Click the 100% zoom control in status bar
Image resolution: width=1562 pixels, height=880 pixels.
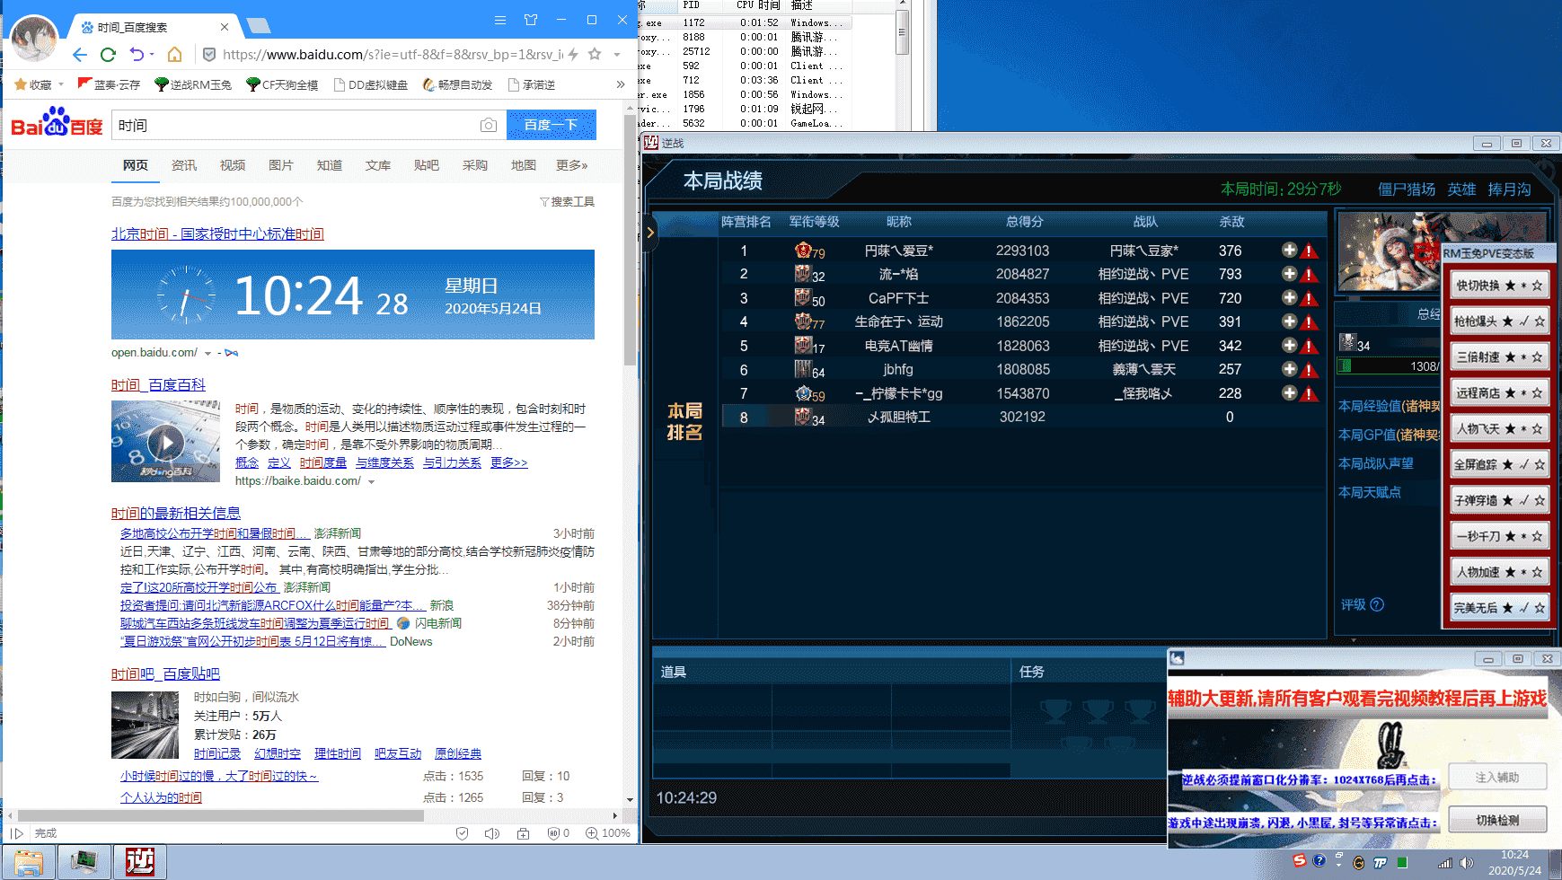click(x=608, y=833)
